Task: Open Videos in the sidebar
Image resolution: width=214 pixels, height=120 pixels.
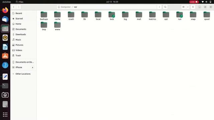Action: (23, 50)
